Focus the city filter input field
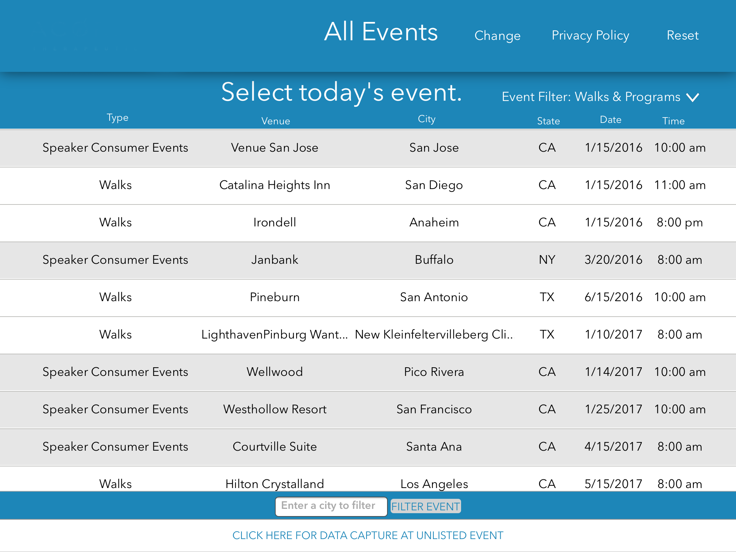 [331, 506]
